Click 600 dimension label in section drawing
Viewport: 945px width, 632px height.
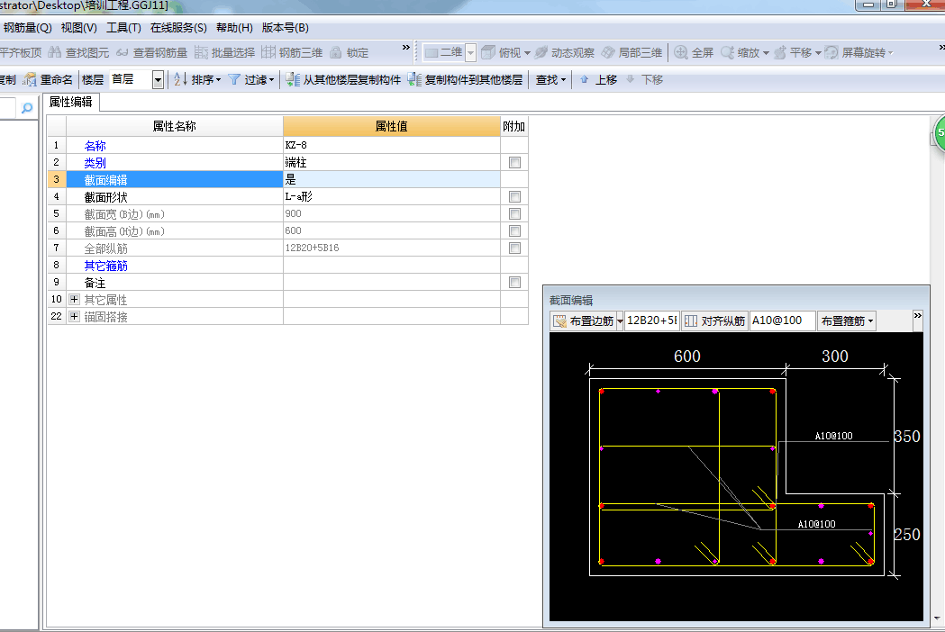tap(687, 357)
